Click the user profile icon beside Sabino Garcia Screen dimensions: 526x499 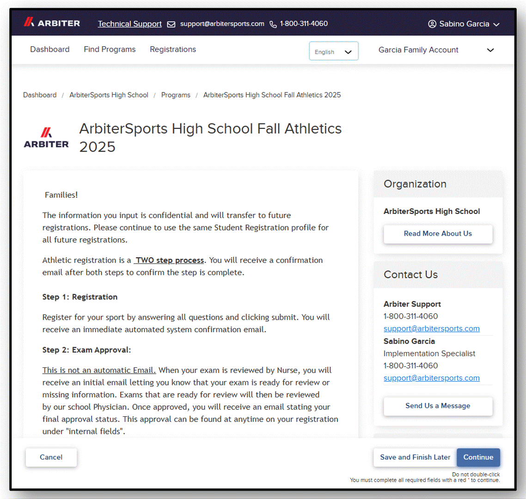click(x=432, y=24)
